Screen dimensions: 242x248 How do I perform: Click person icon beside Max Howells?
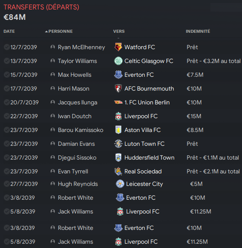53,75
